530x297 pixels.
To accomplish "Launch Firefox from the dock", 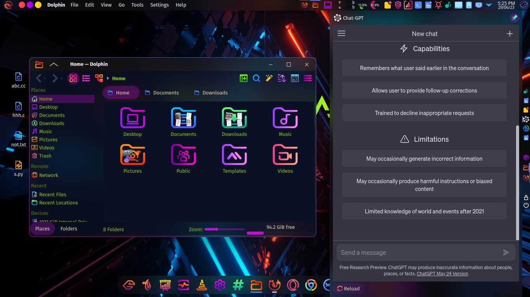I will pos(275,286).
